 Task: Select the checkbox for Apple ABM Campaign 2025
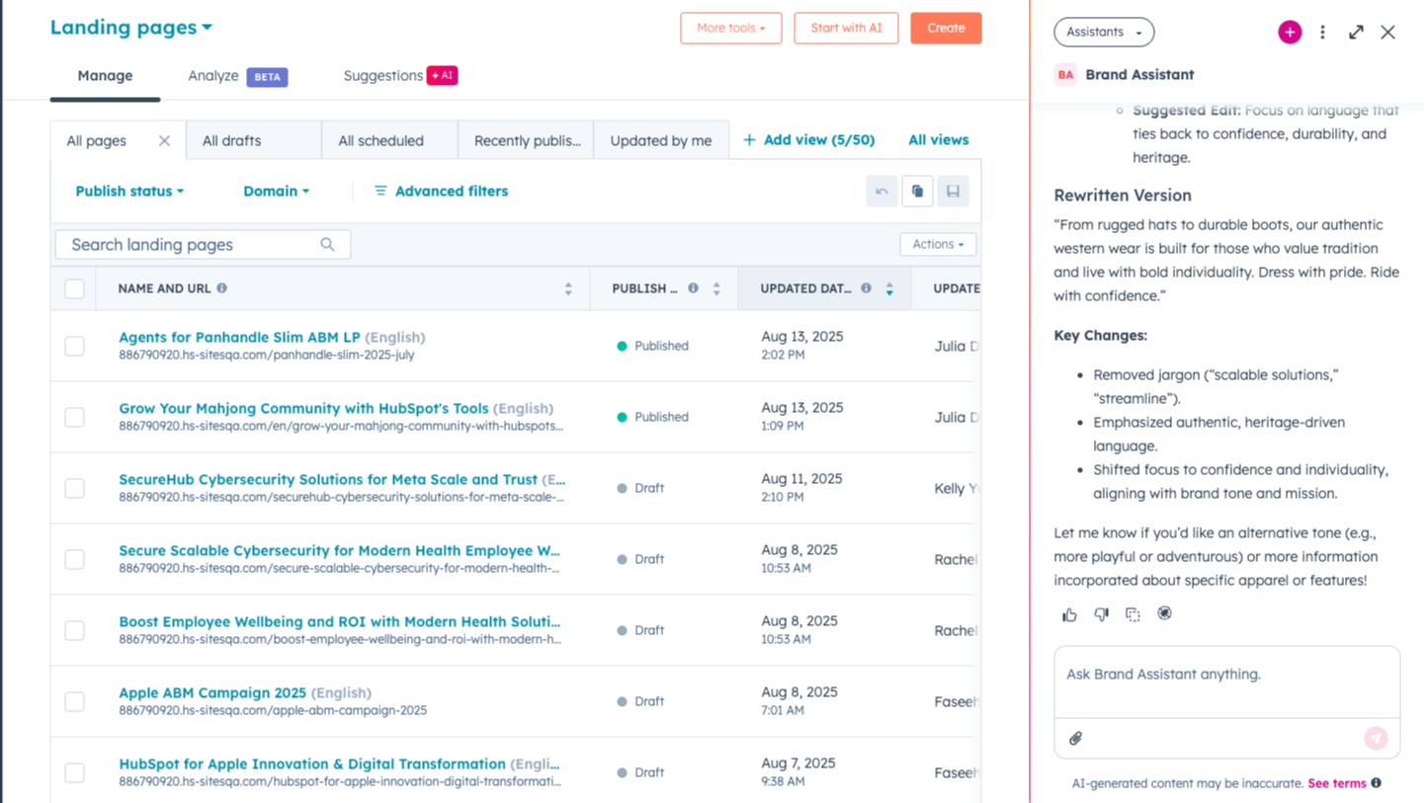click(x=74, y=701)
